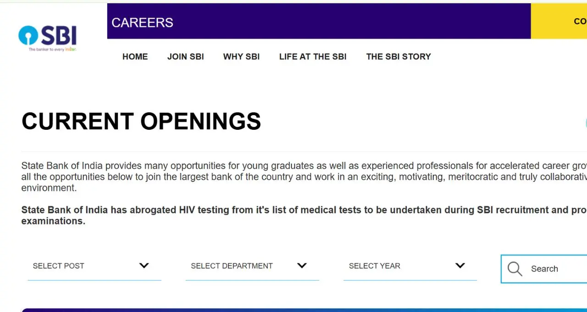Open the JOIN SBI menu
This screenshot has width=587, height=312.
click(x=185, y=56)
